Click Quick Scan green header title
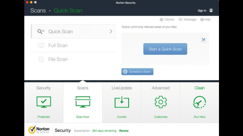243x136 pixels. pyautogui.click(x=68, y=11)
